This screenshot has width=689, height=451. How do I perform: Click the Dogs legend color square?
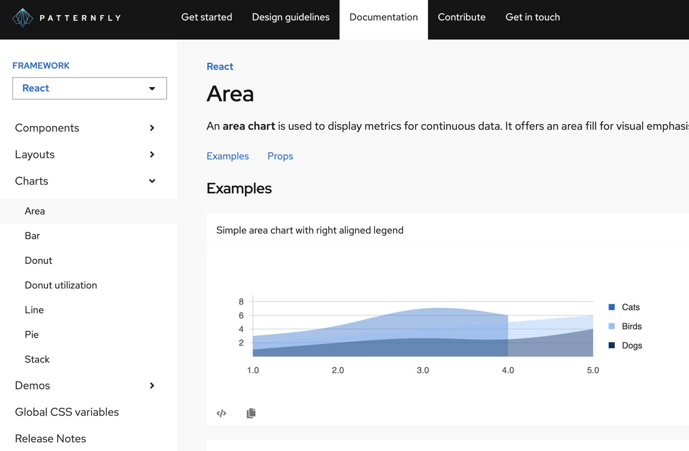coord(611,345)
